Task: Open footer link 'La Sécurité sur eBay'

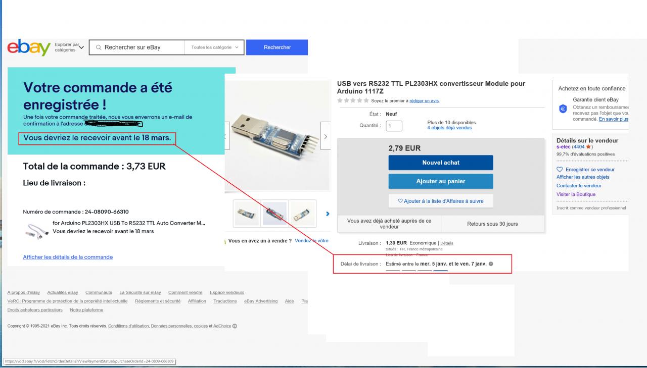Action: tap(140, 292)
